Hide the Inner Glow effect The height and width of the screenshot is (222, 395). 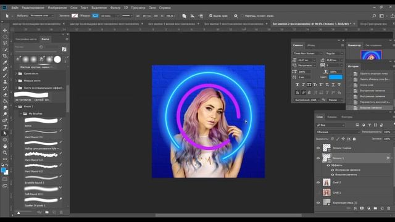tap(333, 170)
